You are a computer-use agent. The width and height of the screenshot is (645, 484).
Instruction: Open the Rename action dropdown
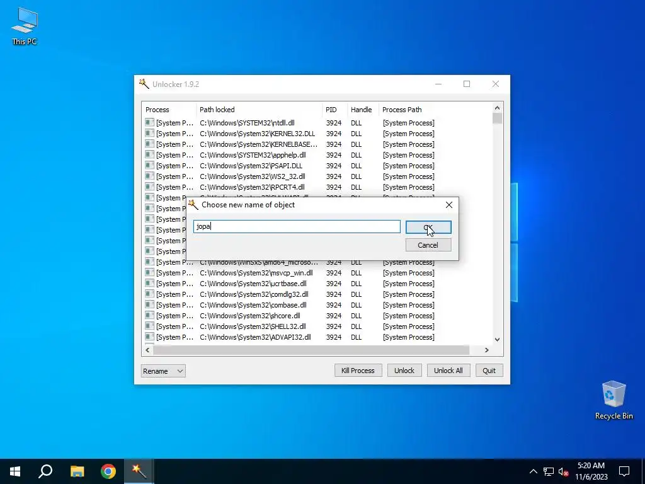pyautogui.click(x=163, y=371)
